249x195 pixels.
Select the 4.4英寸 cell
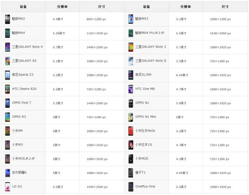tap(58, 19)
